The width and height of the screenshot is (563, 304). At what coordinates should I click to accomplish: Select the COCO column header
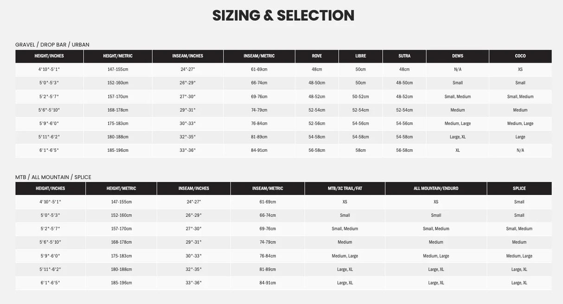[x=520, y=56]
